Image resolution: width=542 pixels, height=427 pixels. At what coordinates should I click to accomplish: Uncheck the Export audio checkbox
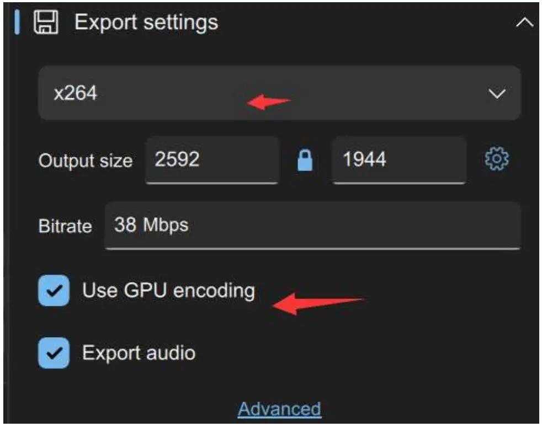click(54, 353)
